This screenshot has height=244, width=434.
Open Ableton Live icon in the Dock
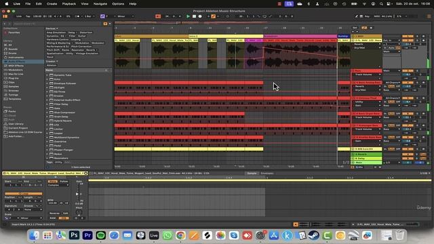point(154,235)
